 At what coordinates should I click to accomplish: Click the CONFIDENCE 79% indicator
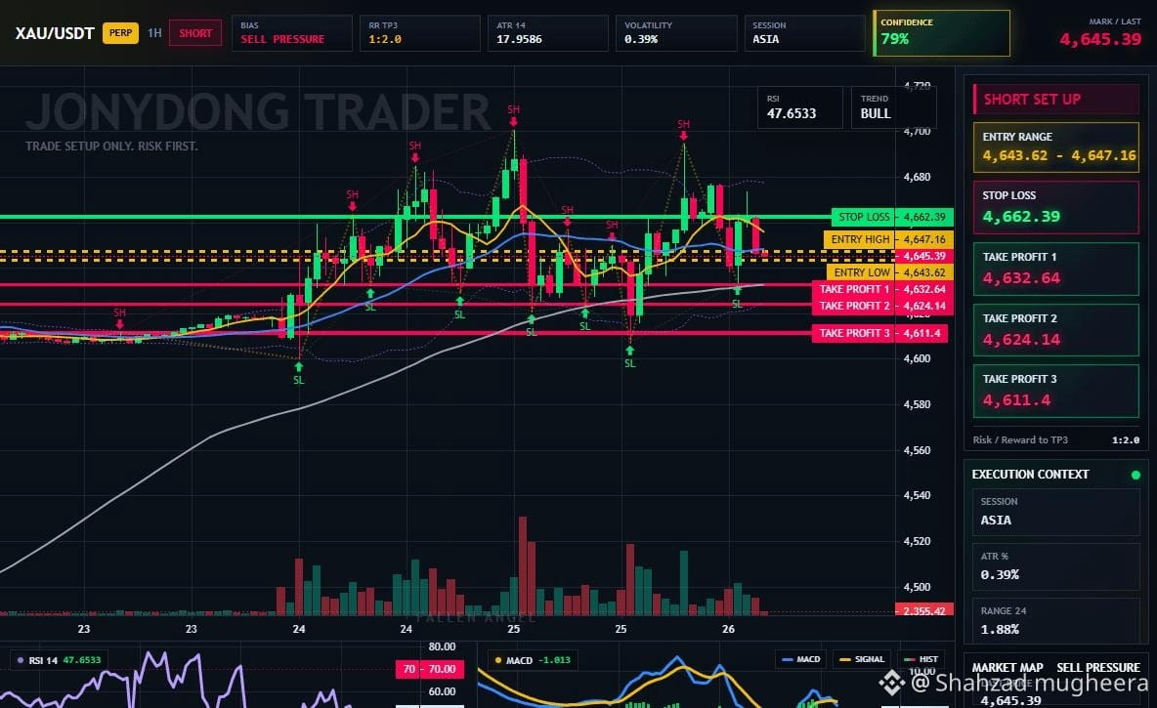(942, 33)
